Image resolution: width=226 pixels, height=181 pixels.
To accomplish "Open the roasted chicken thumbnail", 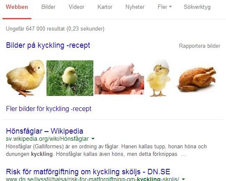I will point(197,79).
